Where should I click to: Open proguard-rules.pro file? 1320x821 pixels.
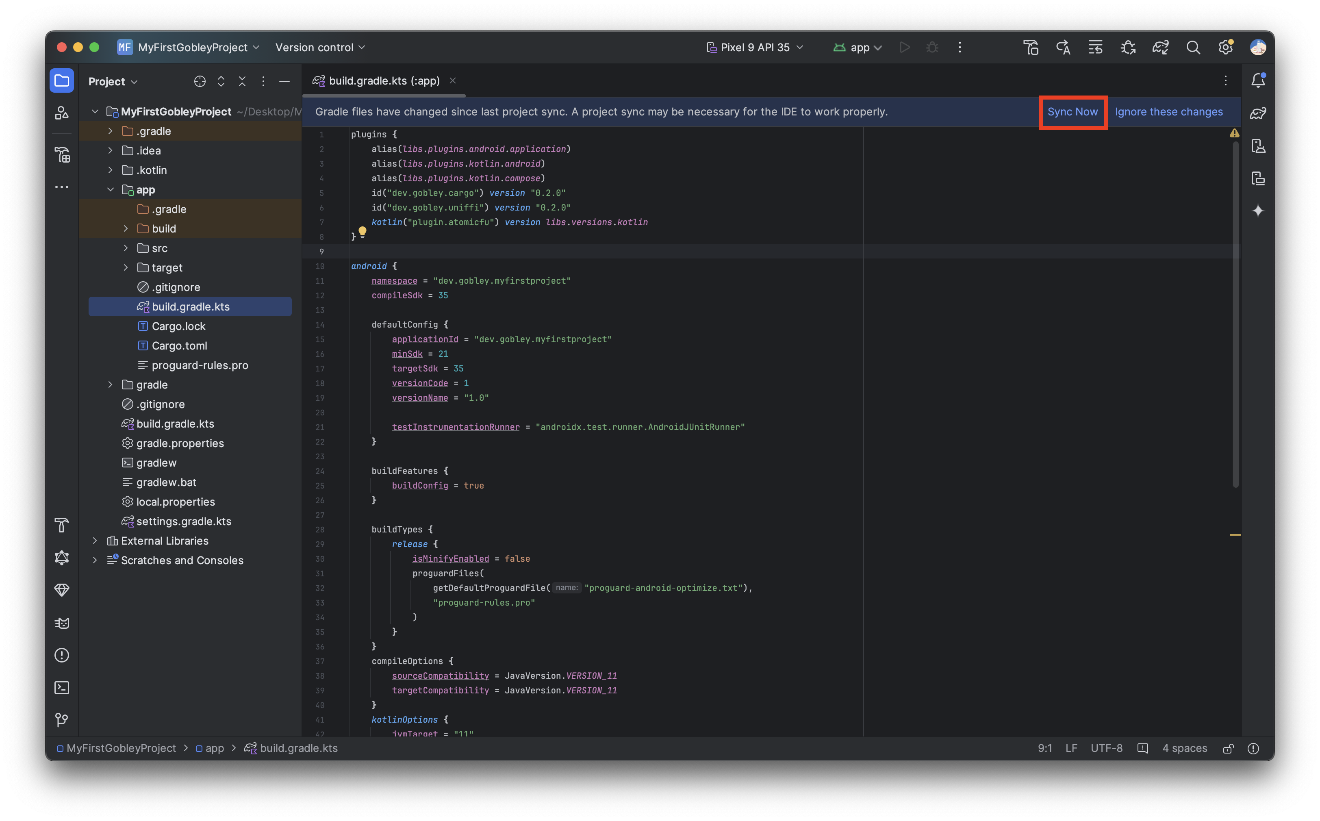(x=200, y=365)
